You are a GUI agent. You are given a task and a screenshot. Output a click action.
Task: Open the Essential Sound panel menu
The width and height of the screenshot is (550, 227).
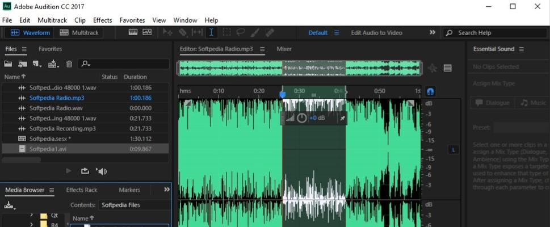[x=521, y=49]
